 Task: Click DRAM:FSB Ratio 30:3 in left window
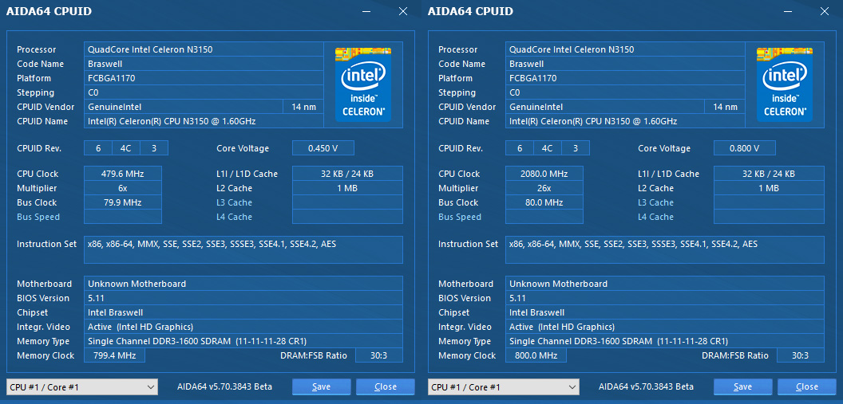(x=378, y=355)
